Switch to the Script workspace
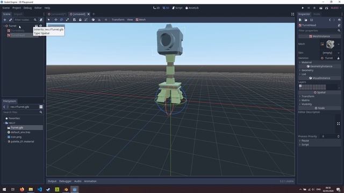344x193 pixels. pos(177,8)
